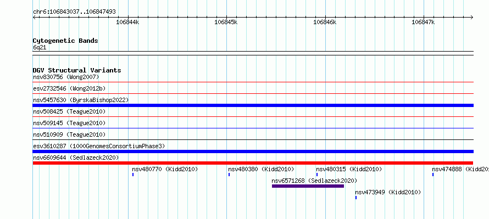Image resolution: width=489 pixels, height=219 pixels.
Task: Click the Cytogenetic Bands track heading
Action: [x=65, y=41]
